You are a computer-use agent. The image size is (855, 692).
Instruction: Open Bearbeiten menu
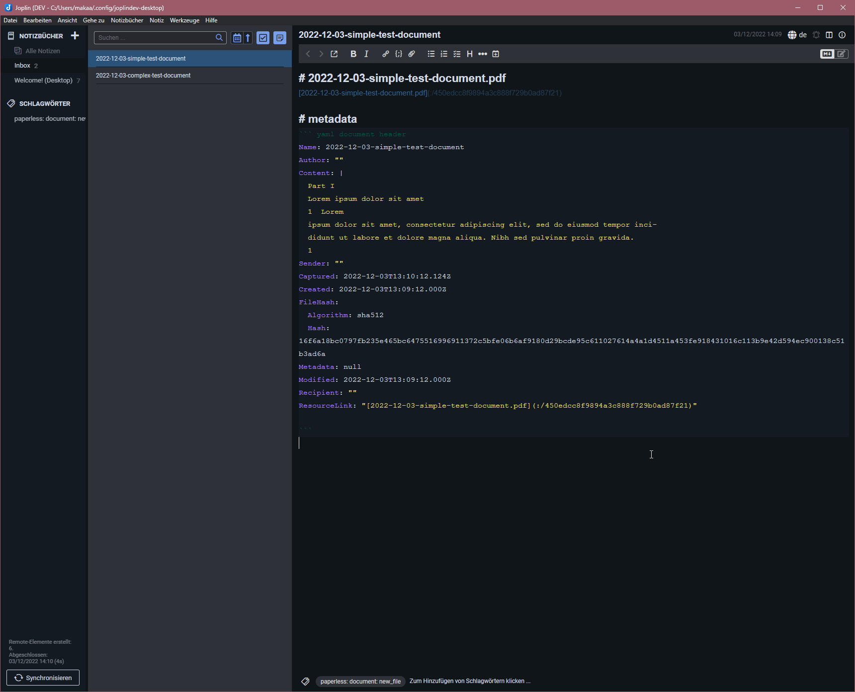point(37,20)
